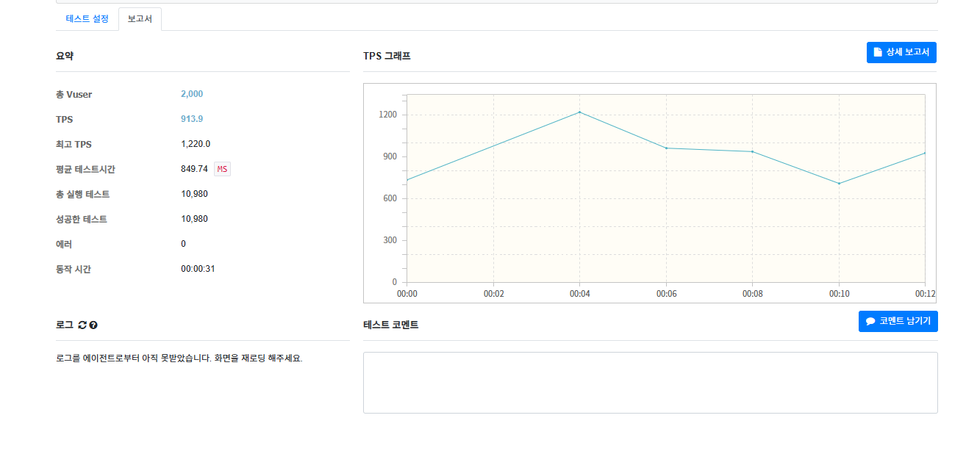This screenshot has height=465, width=966.
Task: Select the final graph point at 00:12
Action: [924, 153]
